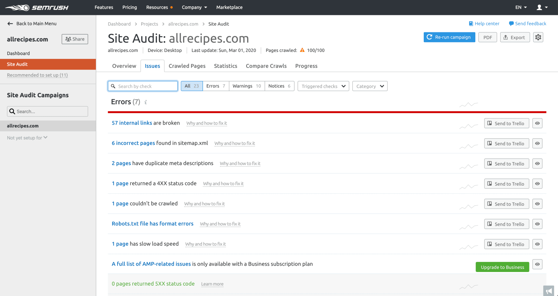Open trend sparkline for couldn't be crawled row
Screen dimensions: 558x296
[469, 207]
